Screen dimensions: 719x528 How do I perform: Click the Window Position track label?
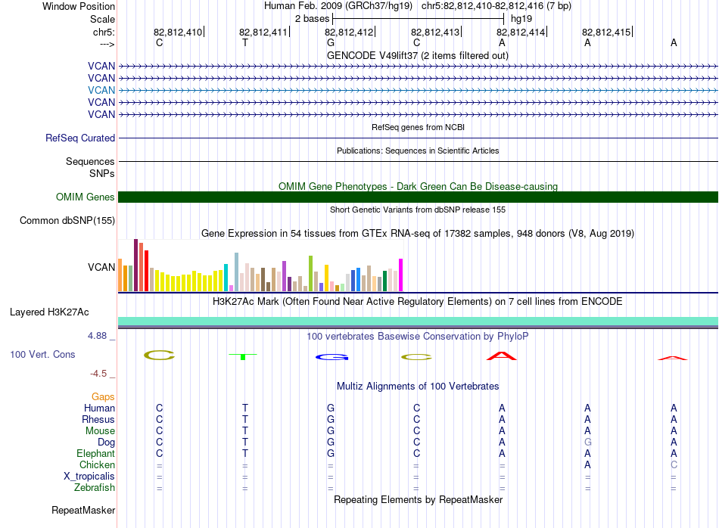click(x=79, y=6)
